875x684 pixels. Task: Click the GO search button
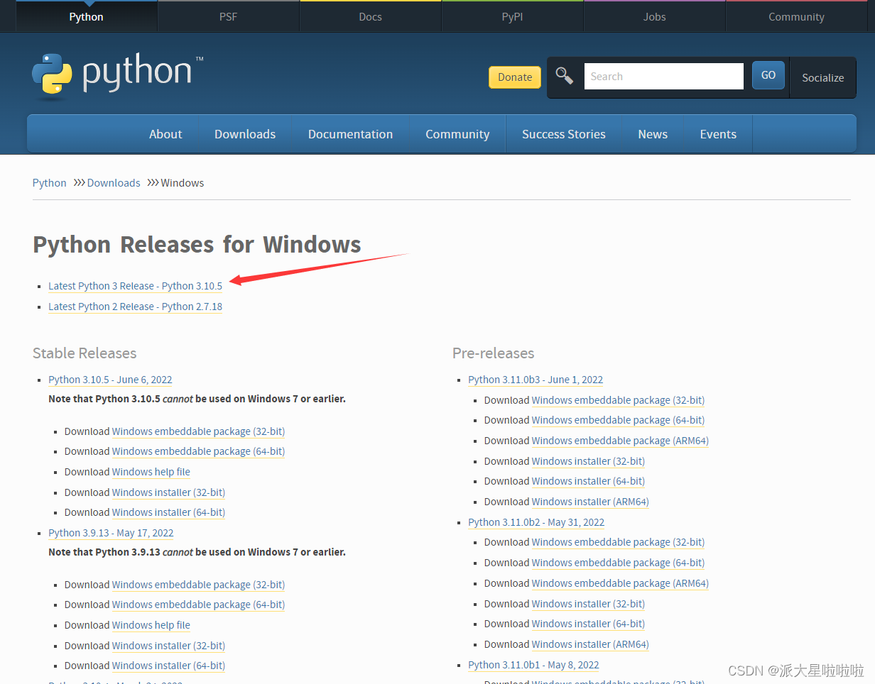tap(768, 75)
